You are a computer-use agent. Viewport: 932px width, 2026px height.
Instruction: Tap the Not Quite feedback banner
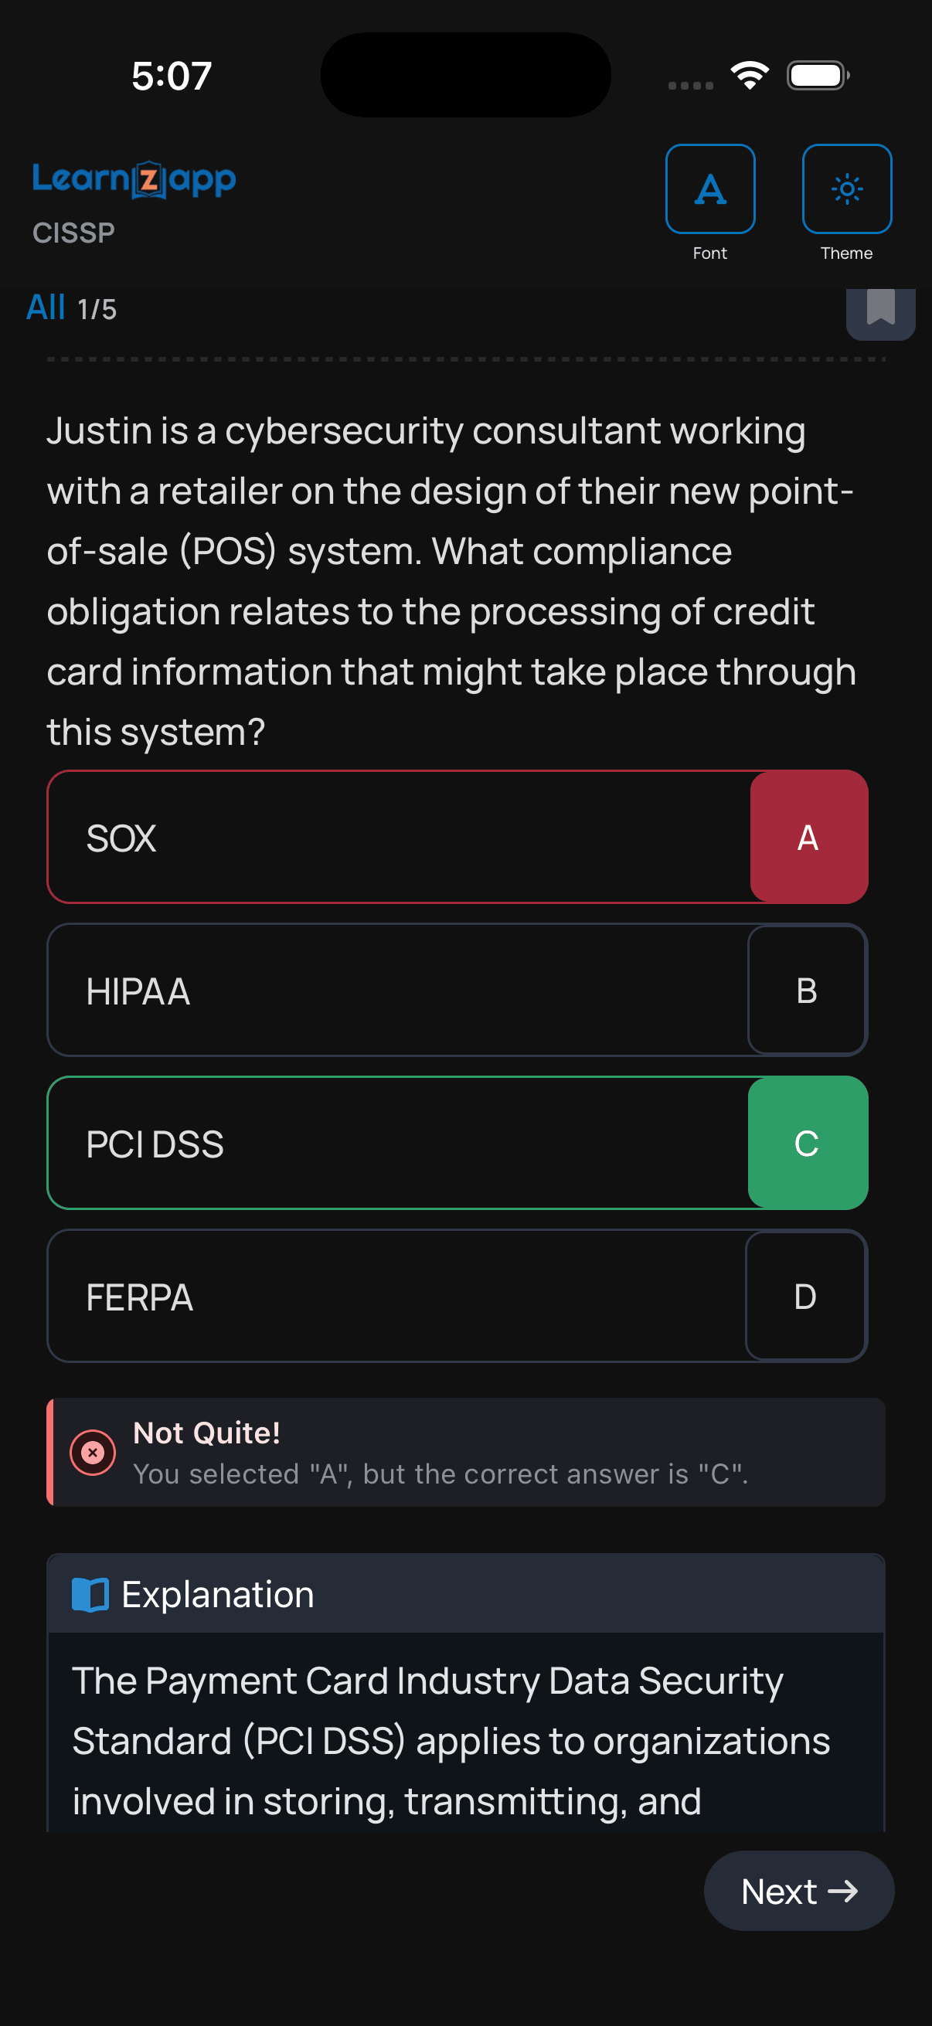pyautogui.click(x=465, y=1452)
